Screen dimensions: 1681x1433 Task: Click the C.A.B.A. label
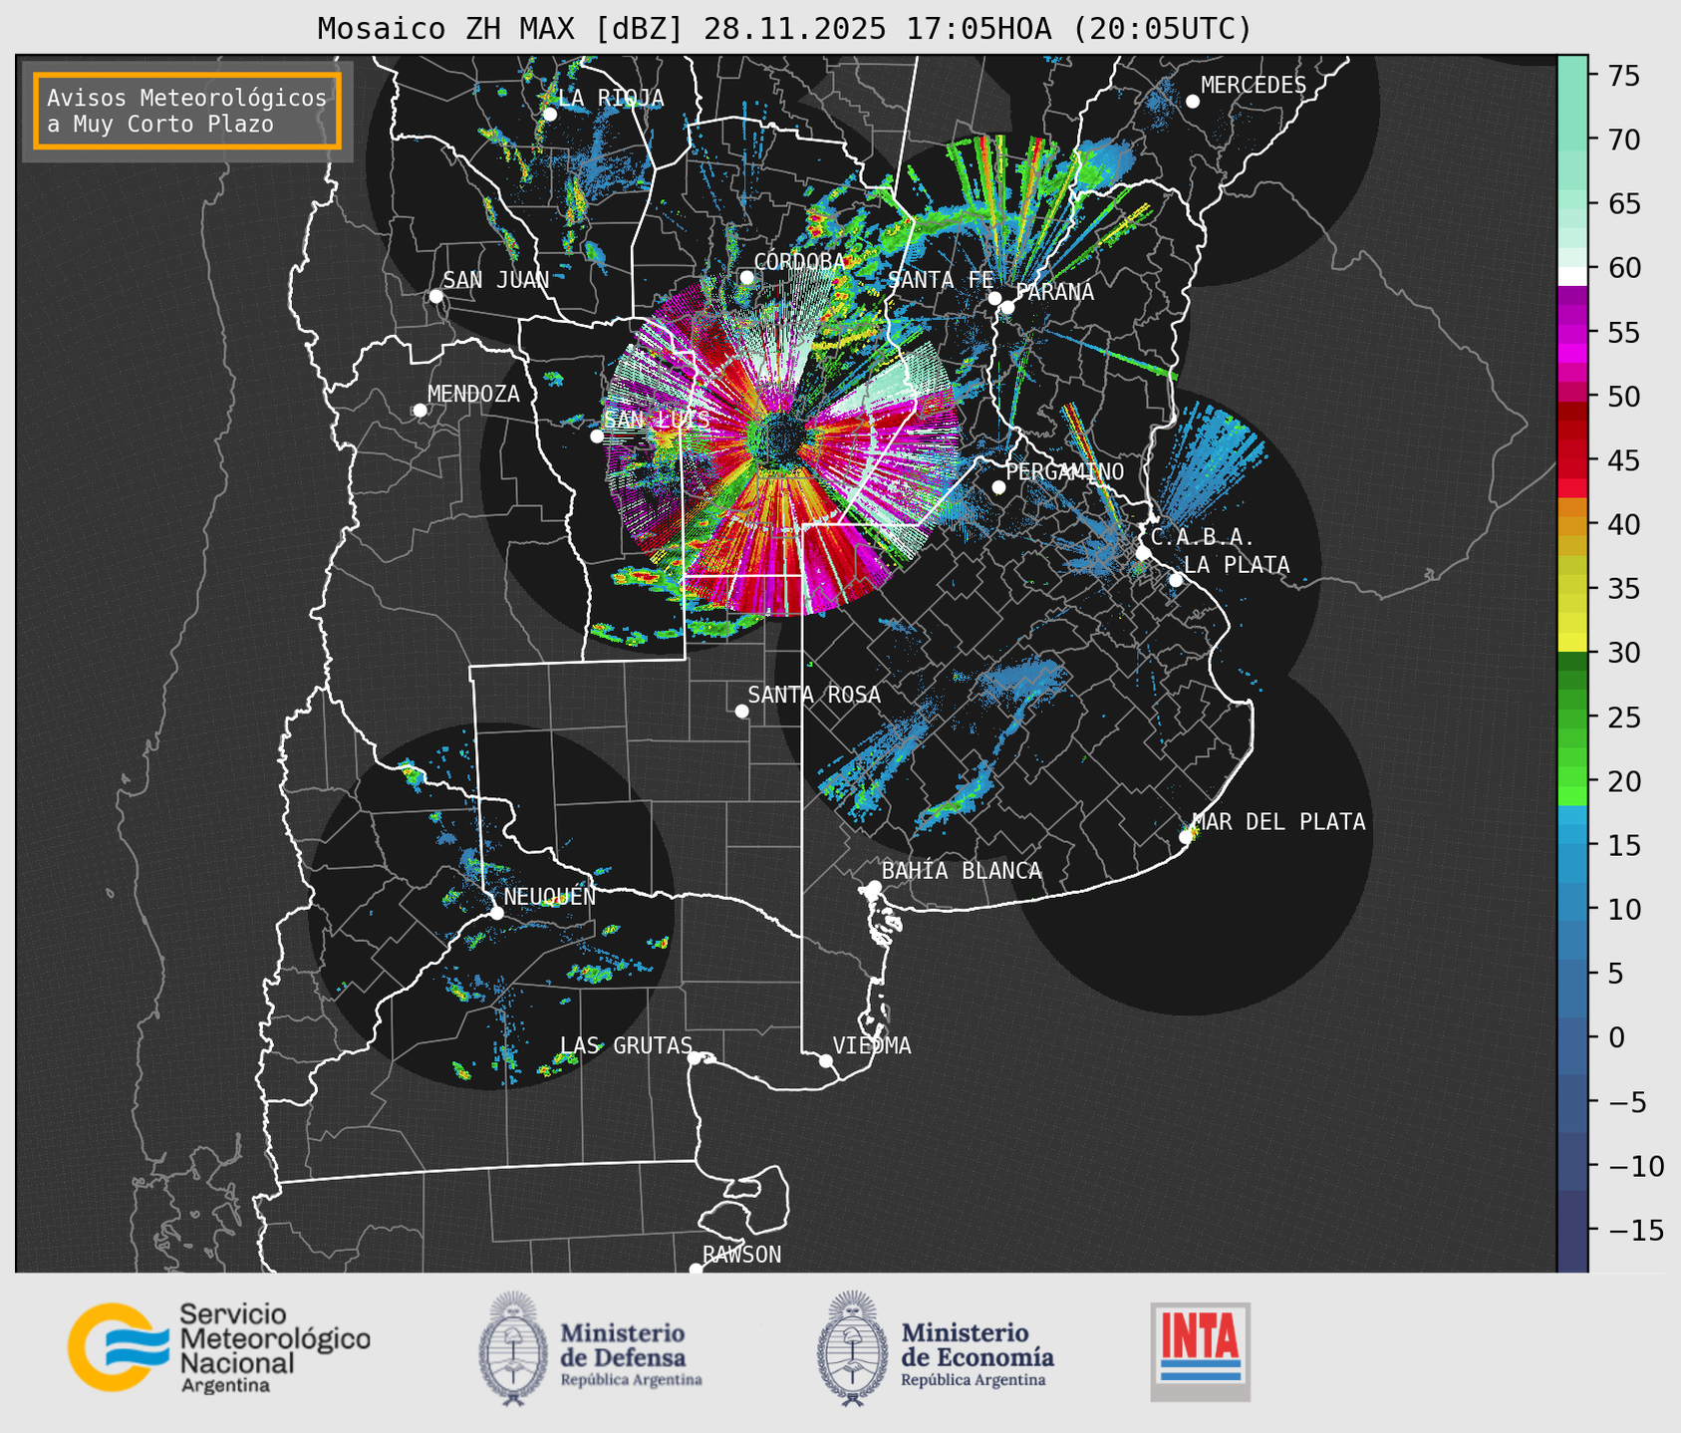(1203, 537)
